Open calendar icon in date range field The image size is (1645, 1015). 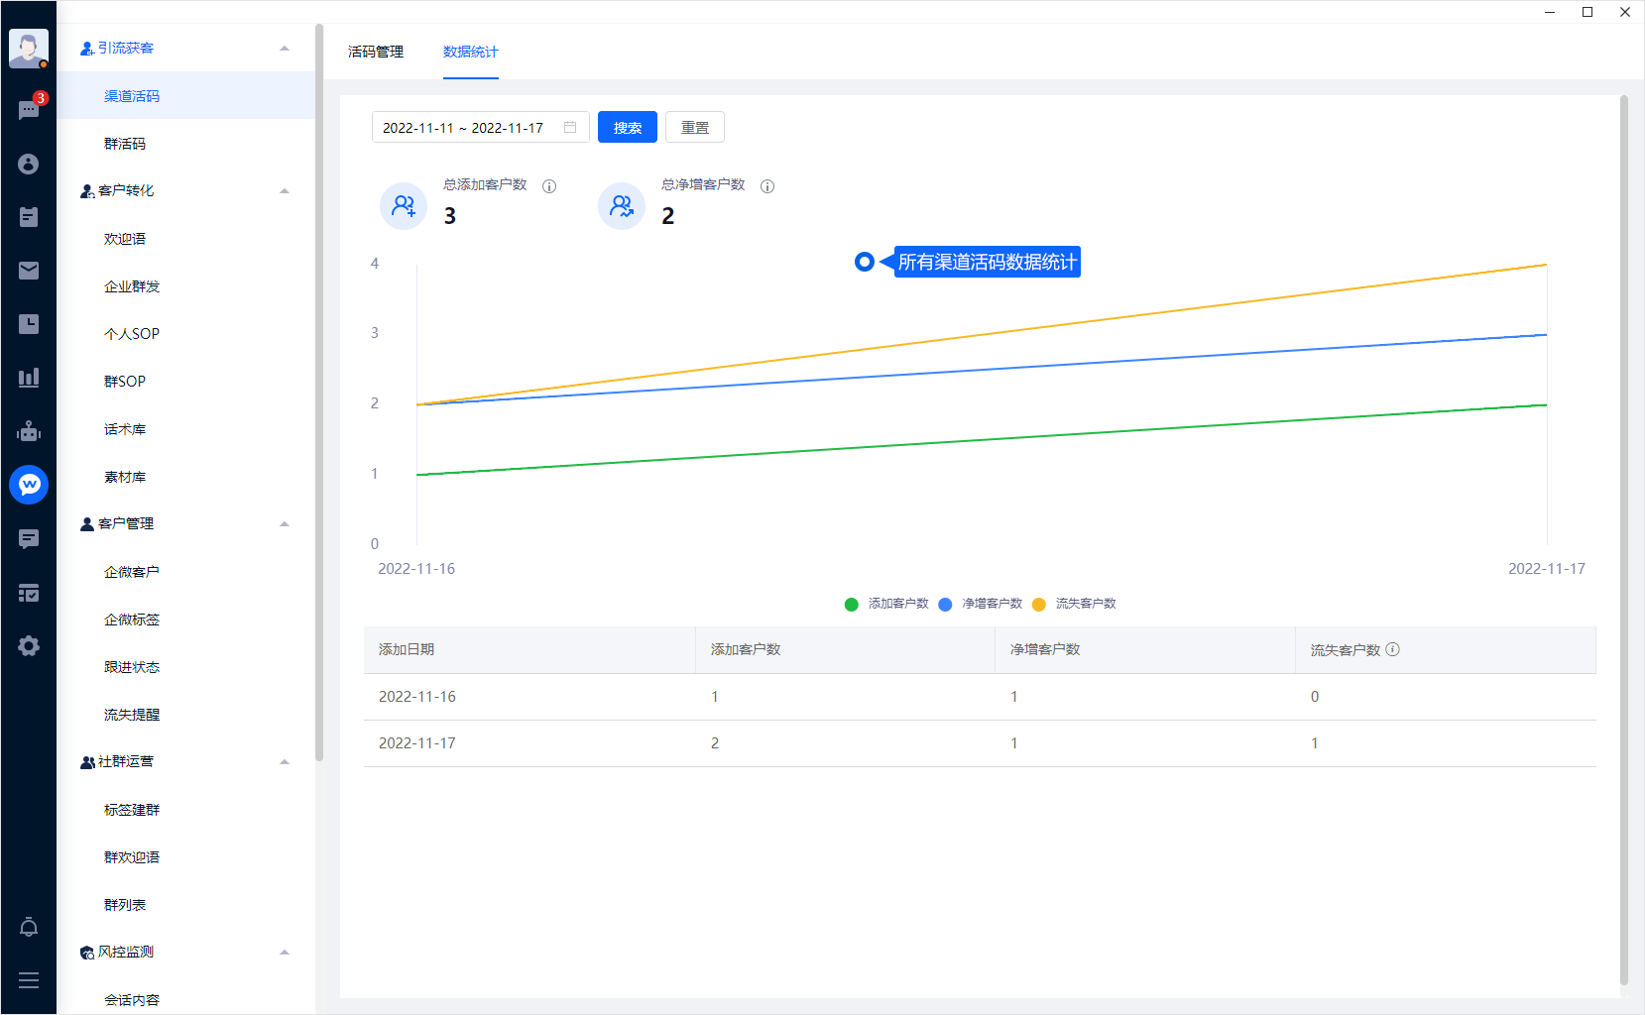coord(570,127)
